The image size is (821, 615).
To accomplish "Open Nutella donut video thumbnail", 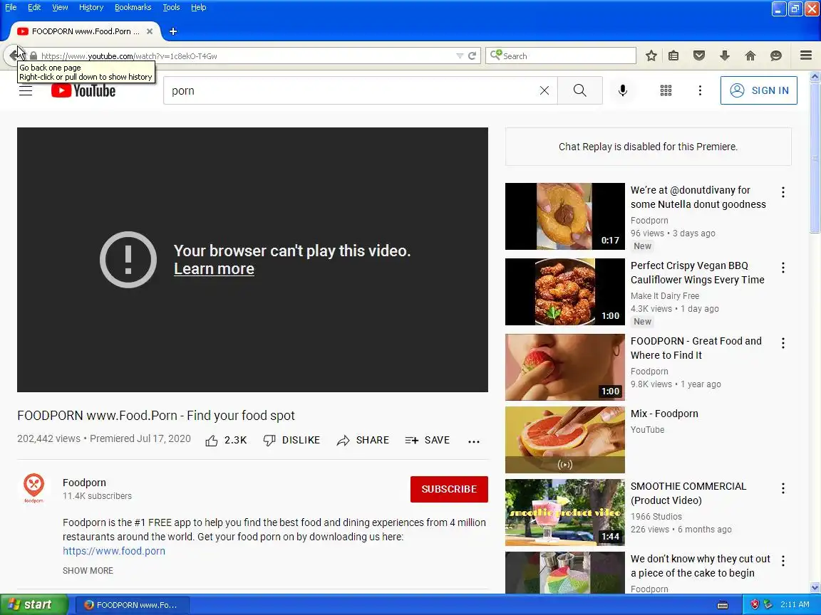I will tap(565, 216).
